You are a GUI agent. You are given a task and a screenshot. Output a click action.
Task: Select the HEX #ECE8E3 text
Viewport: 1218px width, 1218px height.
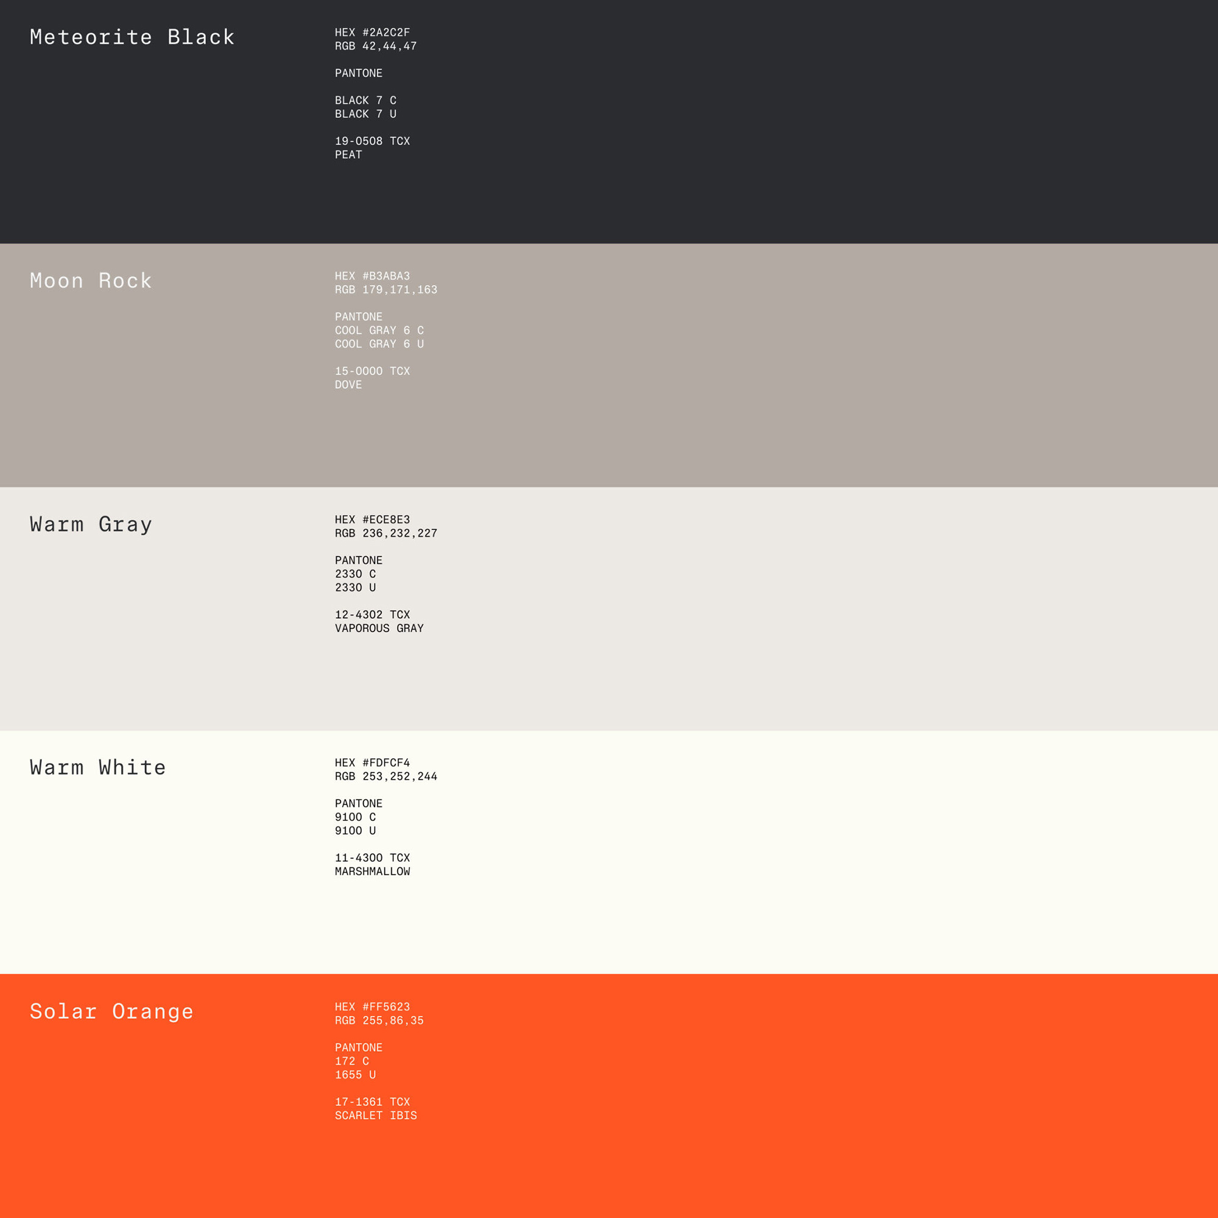pyautogui.click(x=372, y=519)
